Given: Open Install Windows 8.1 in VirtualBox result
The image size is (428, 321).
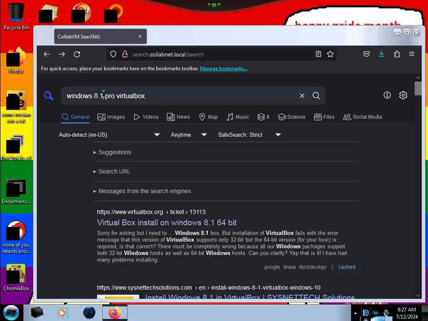Looking at the screenshot, I should [x=250, y=296].
